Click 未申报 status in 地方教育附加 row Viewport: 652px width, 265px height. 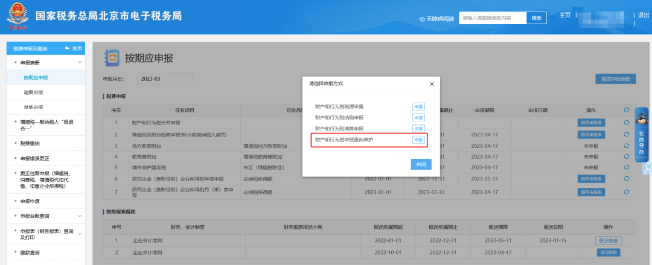pyautogui.click(x=590, y=146)
